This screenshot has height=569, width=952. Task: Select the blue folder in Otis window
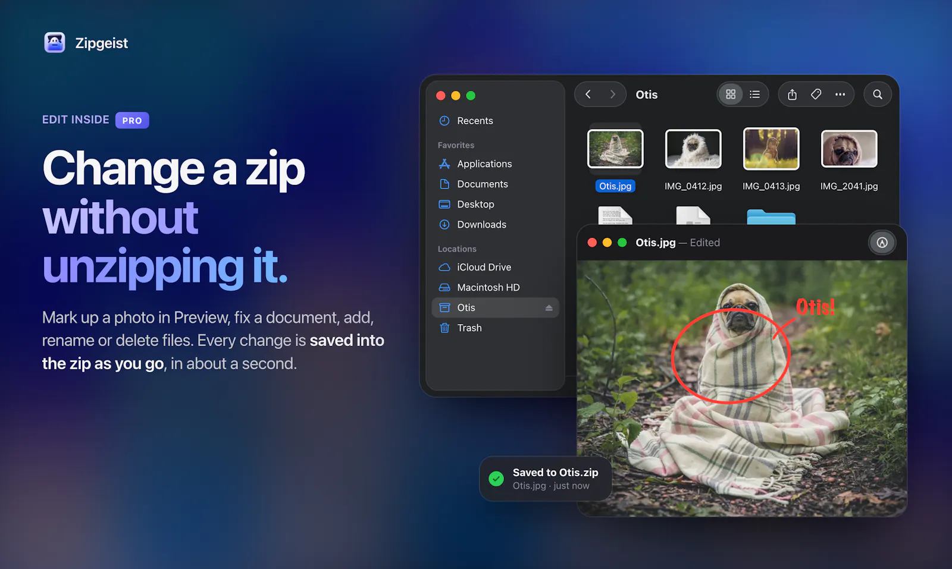(771, 216)
